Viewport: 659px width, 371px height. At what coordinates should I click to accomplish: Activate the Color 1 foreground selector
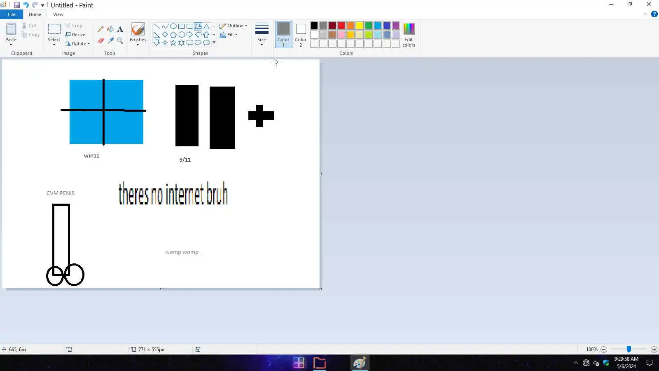coord(283,35)
